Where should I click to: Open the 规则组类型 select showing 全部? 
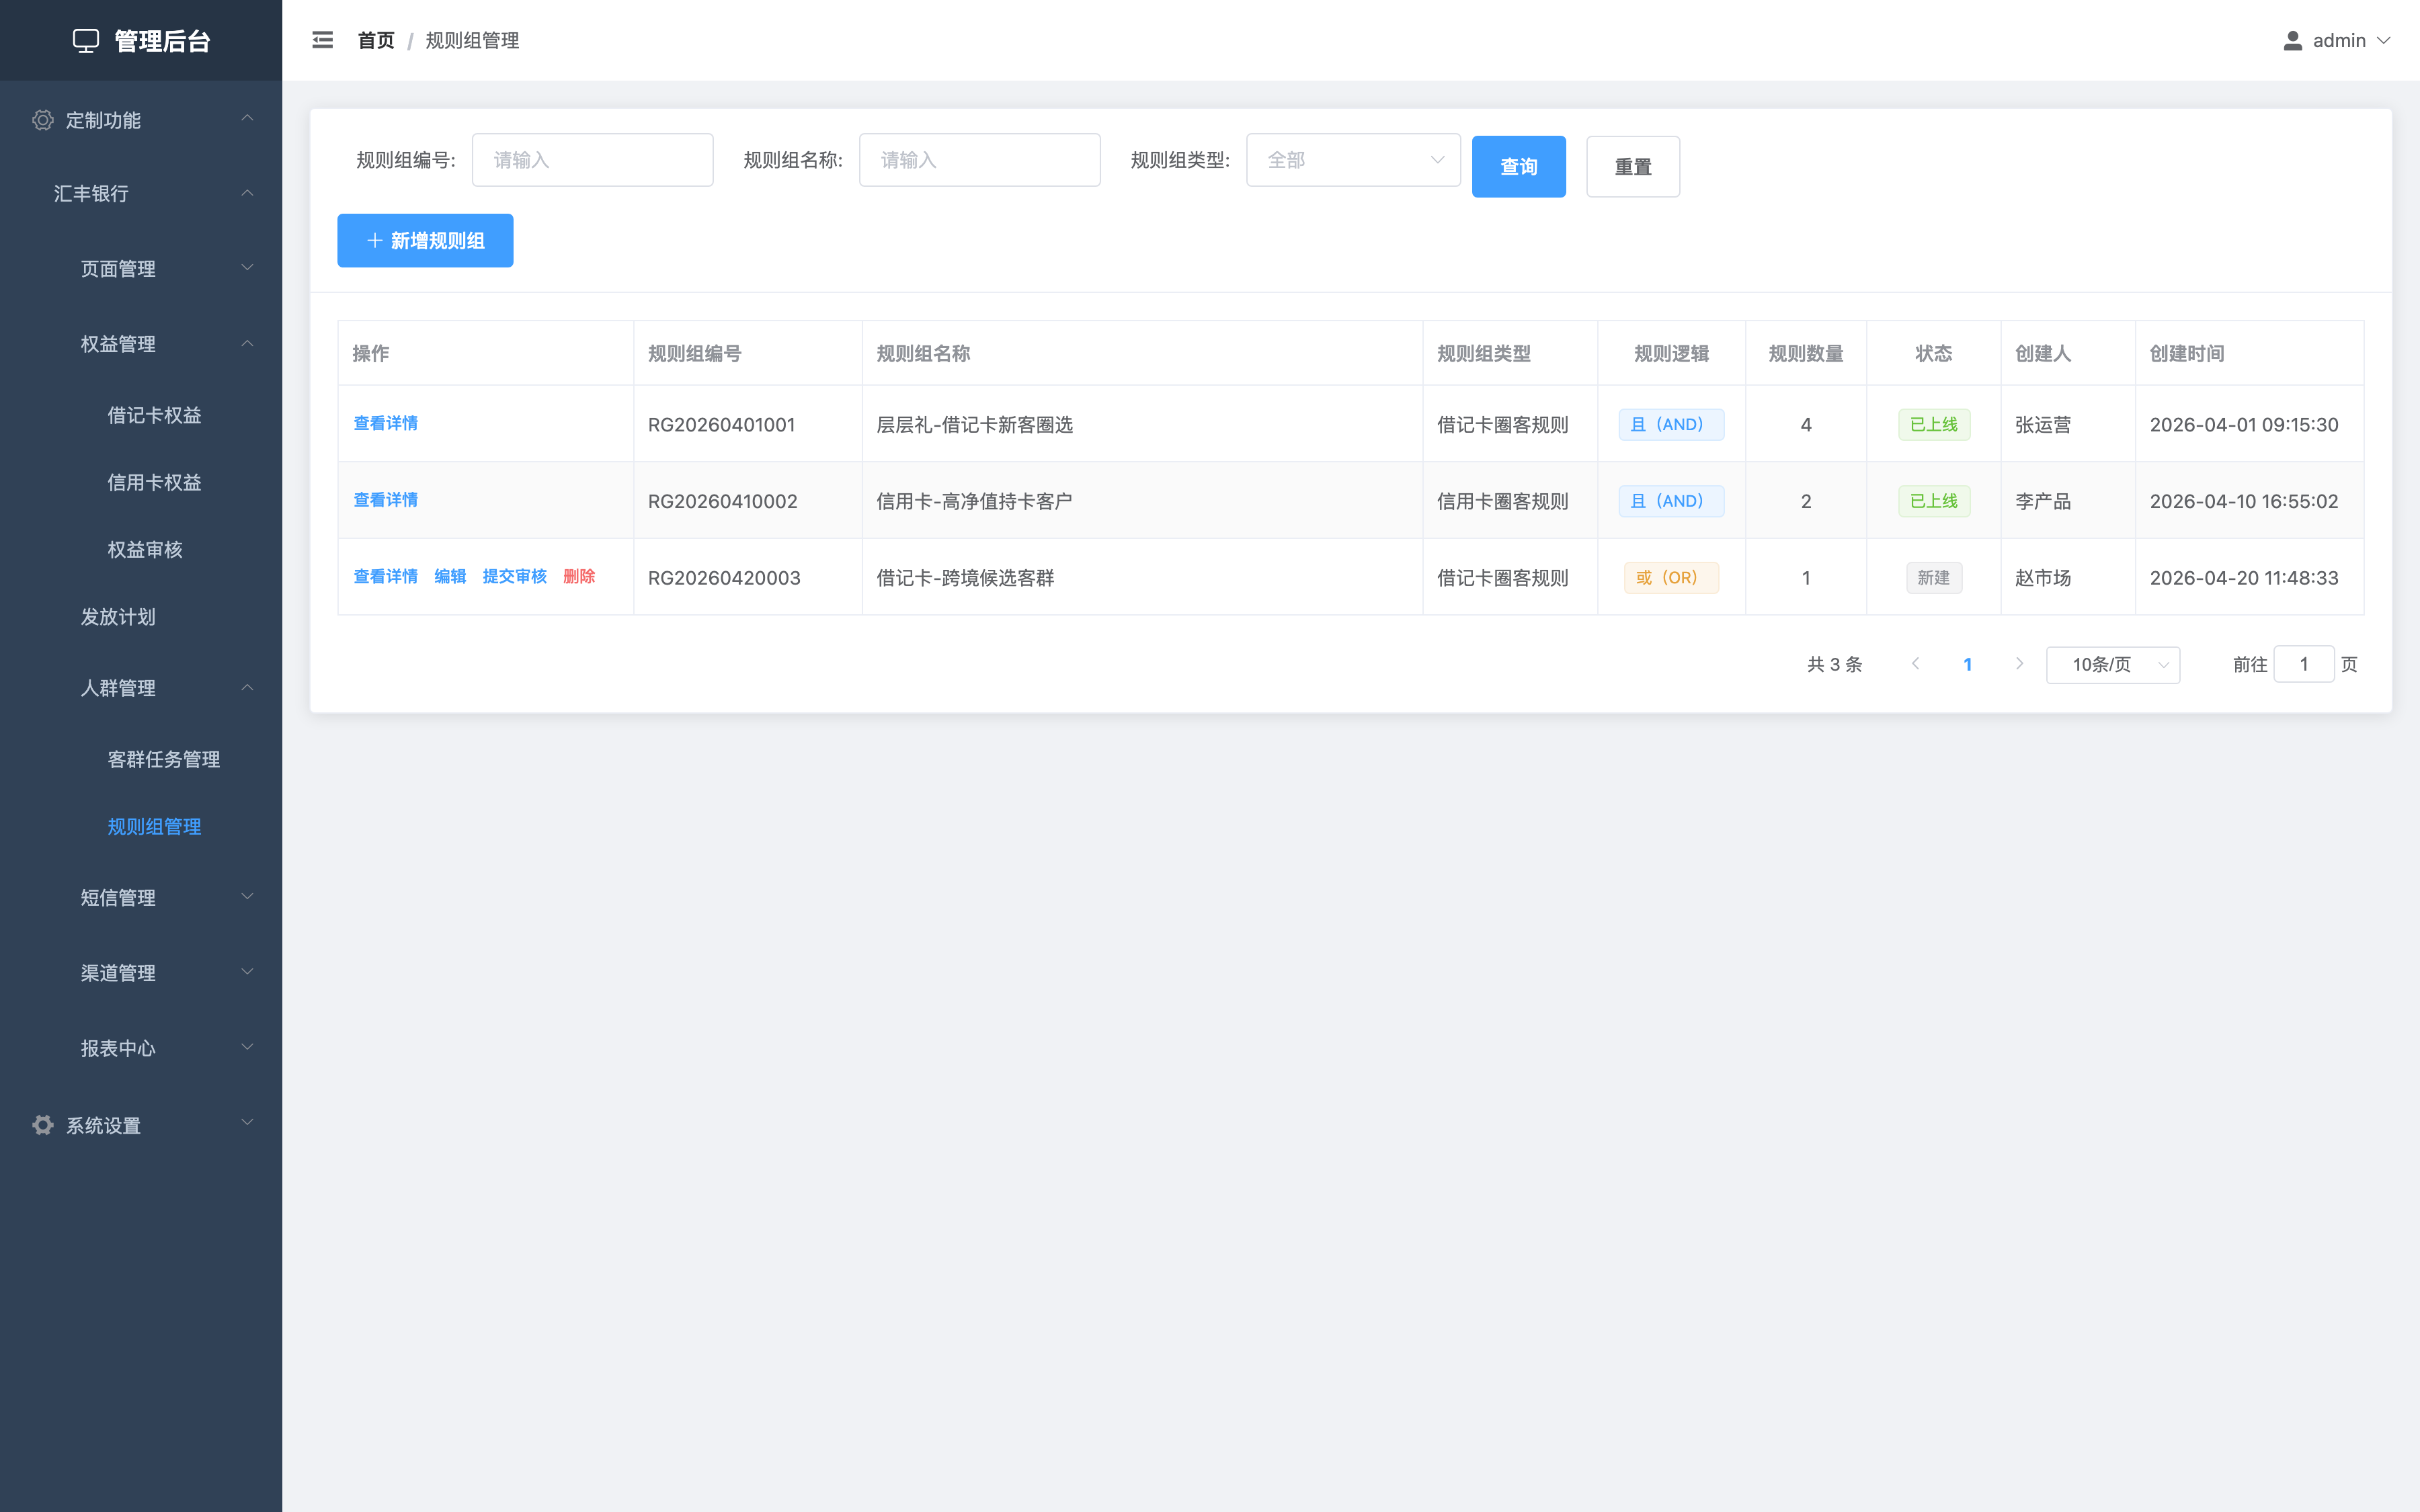pos(1353,160)
